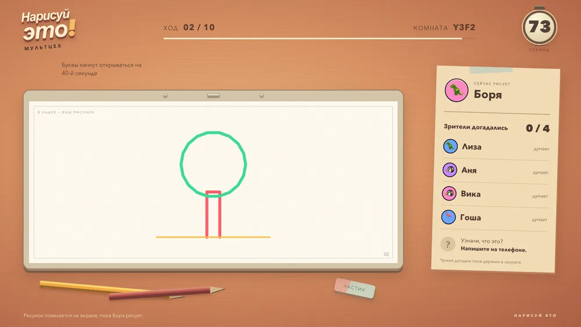The height and width of the screenshot is (327, 581).
Task: Click the Ход 02 / 10 counter
Action: pyautogui.click(x=189, y=27)
